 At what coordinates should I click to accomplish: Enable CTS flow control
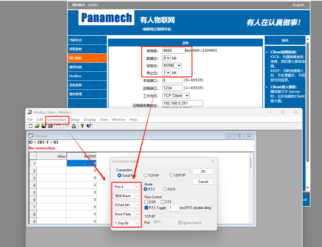163,202
